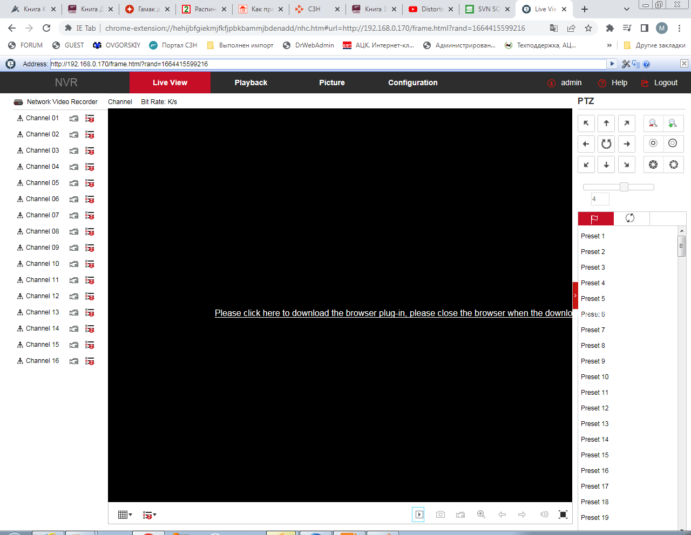
Task: Open the Live View tab
Action: (170, 83)
